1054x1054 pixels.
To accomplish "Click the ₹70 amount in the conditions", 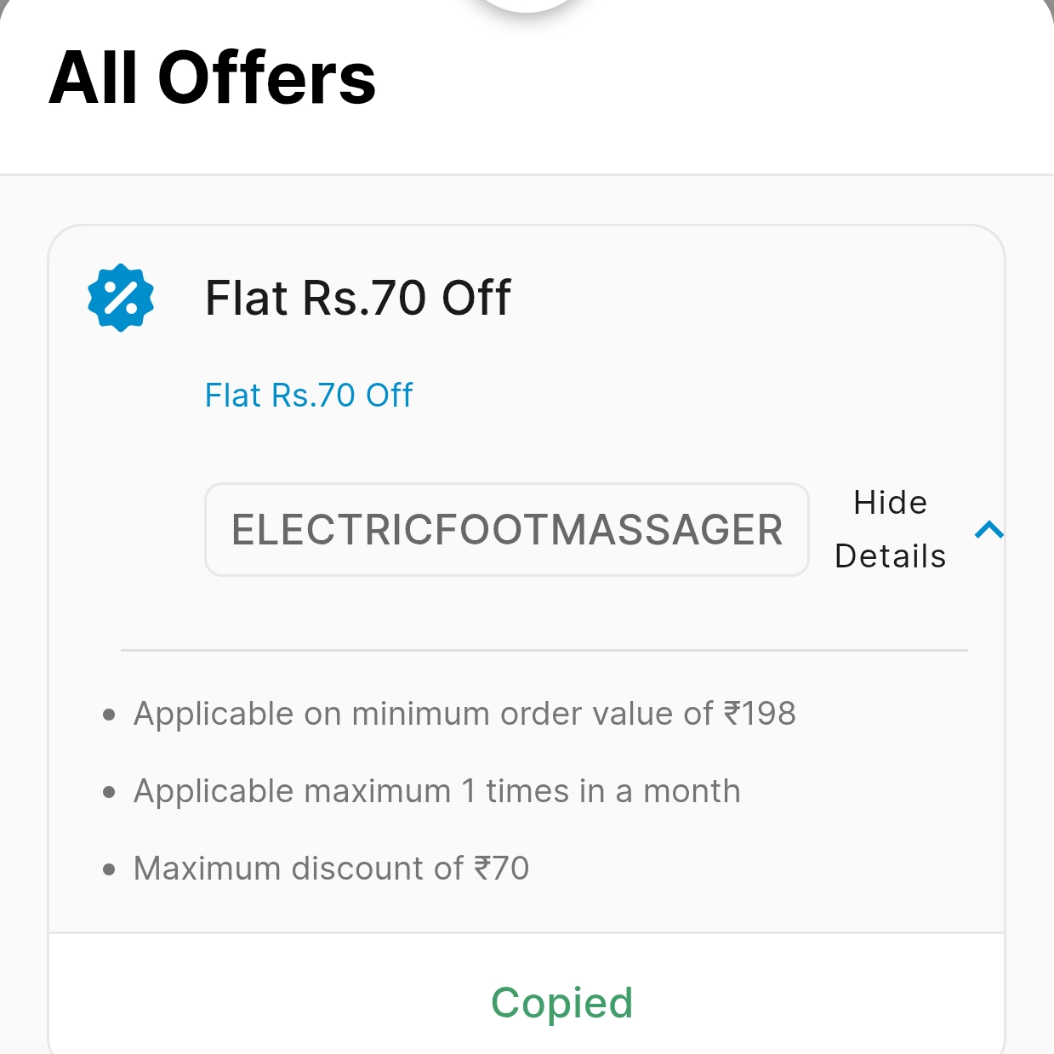I will click(x=502, y=869).
